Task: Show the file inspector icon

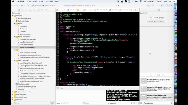Action: [x=155, y=10]
